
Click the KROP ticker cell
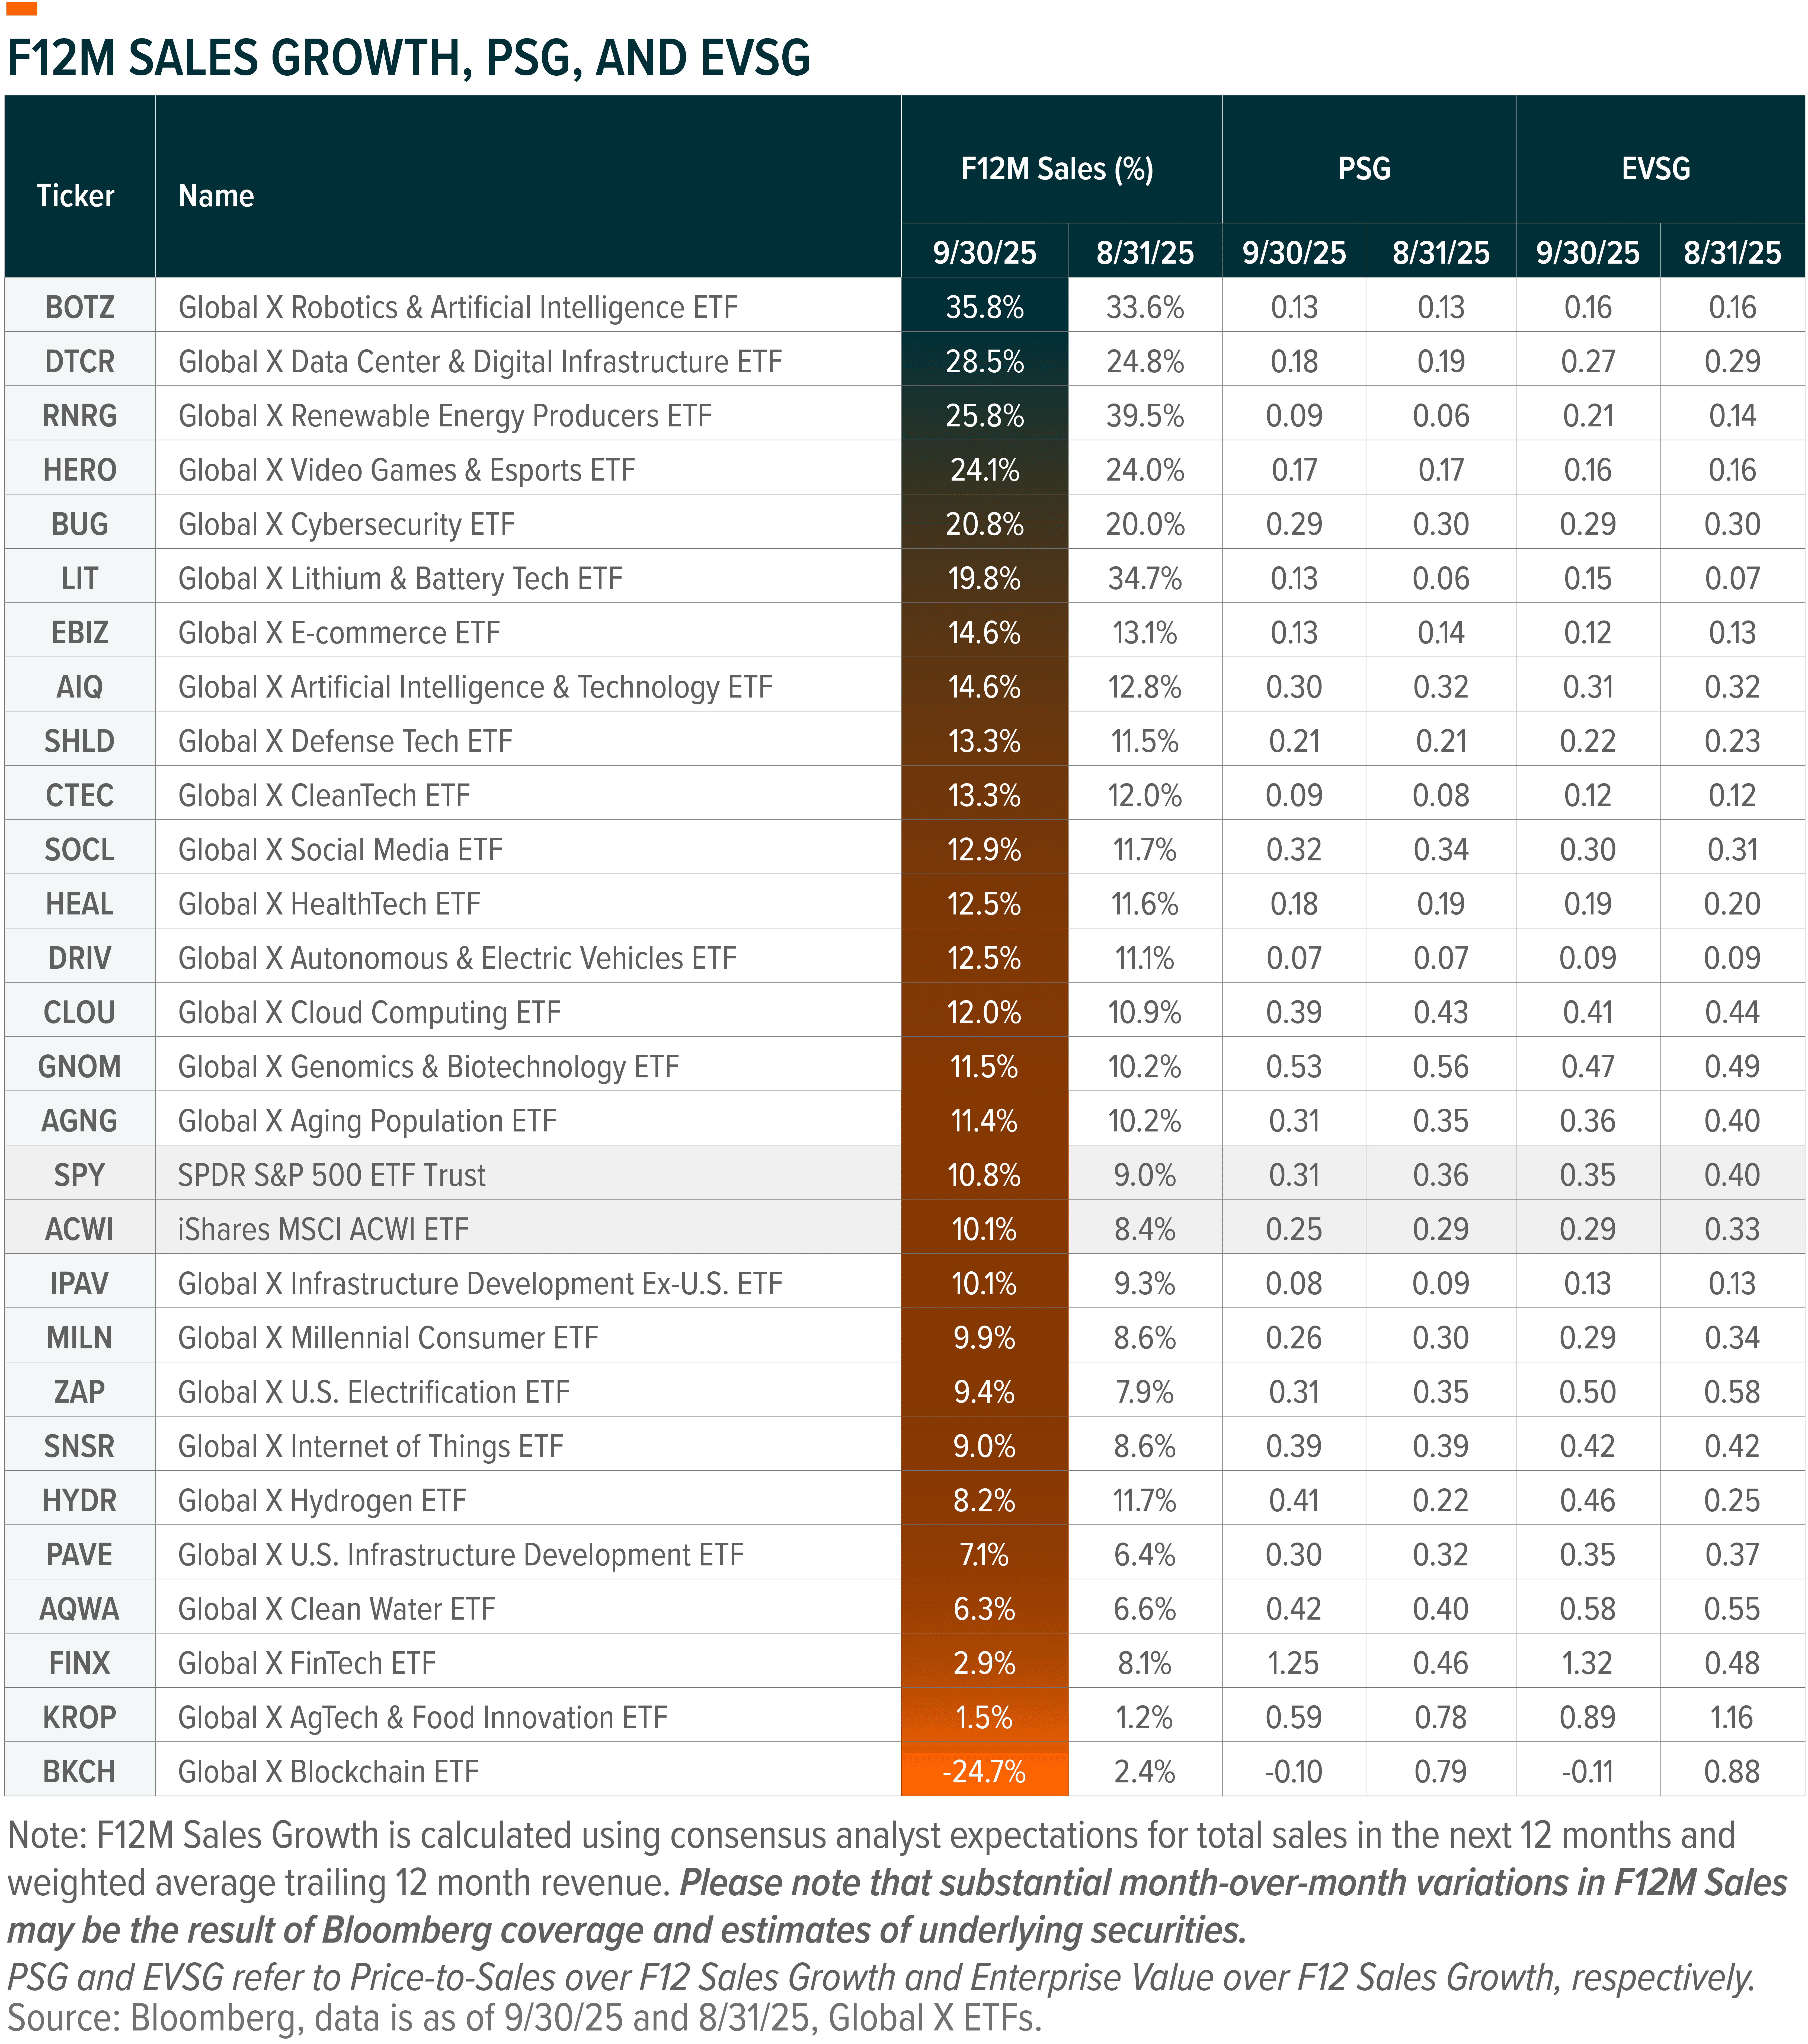point(79,1717)
